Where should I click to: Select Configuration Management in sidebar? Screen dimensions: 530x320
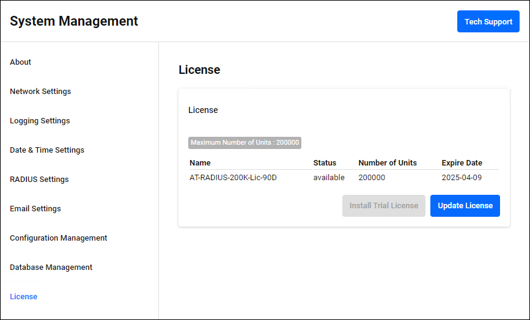(59, 238)
